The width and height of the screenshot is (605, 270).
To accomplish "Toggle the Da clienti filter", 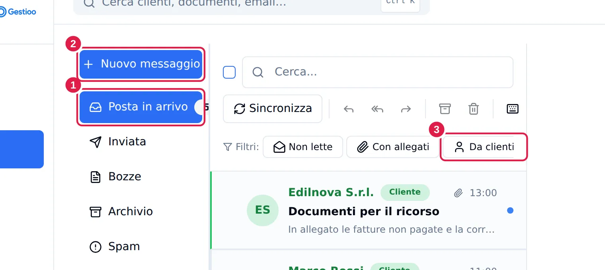I will [484, 147].
